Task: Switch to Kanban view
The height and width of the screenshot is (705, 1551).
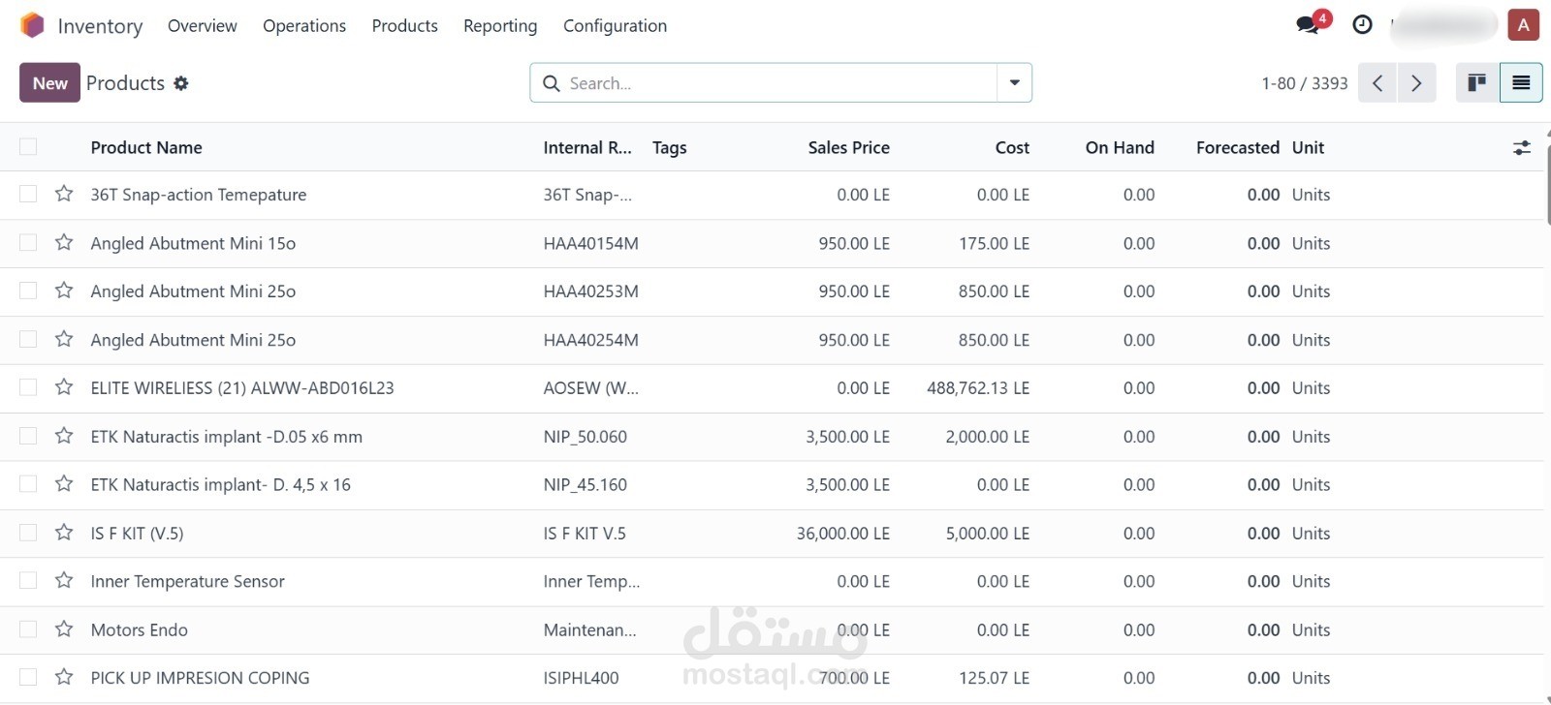Action: tap(1476, 83)
